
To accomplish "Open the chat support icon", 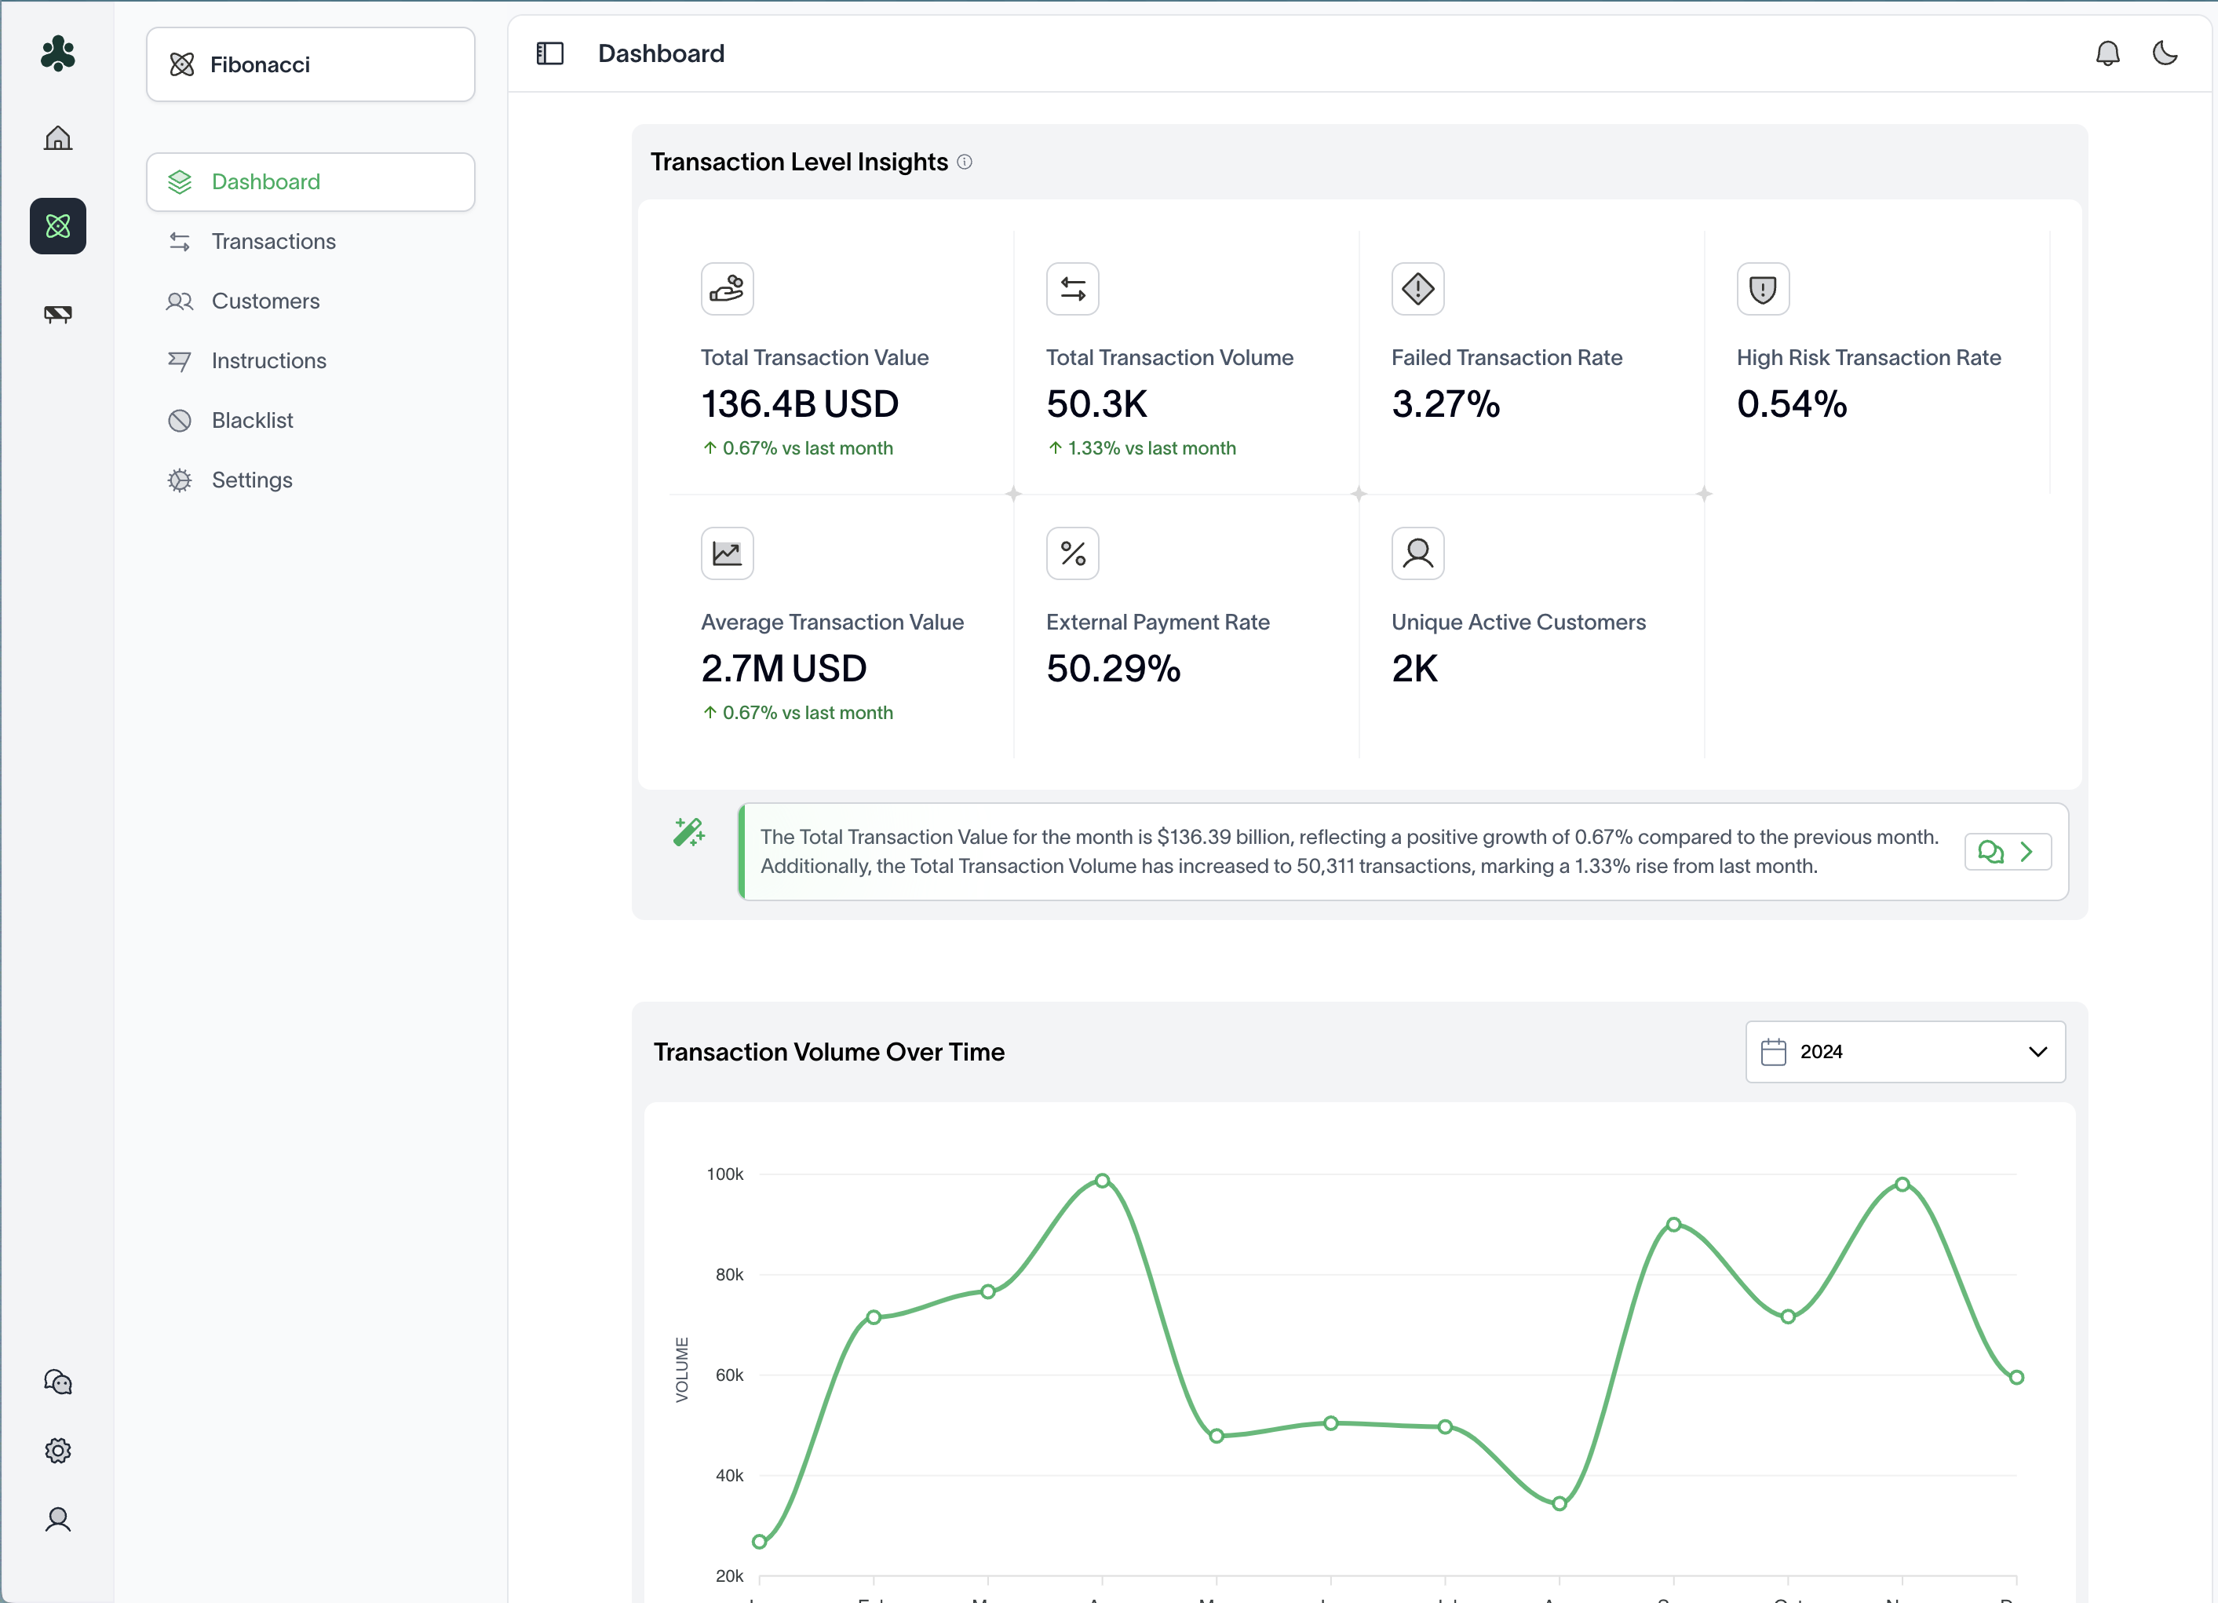I will [58, 1381].
